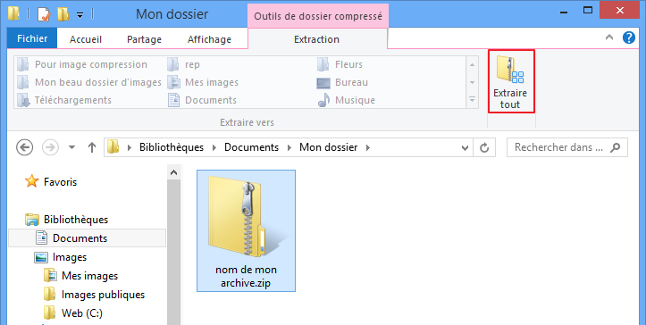The width and height of the screenshot is (646, 325).
Task: Open the Affichage ribbon tab
Action: [209, 39]
